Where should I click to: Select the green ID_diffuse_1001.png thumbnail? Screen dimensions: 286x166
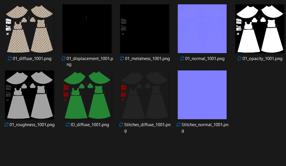click(x=87, y=95)
